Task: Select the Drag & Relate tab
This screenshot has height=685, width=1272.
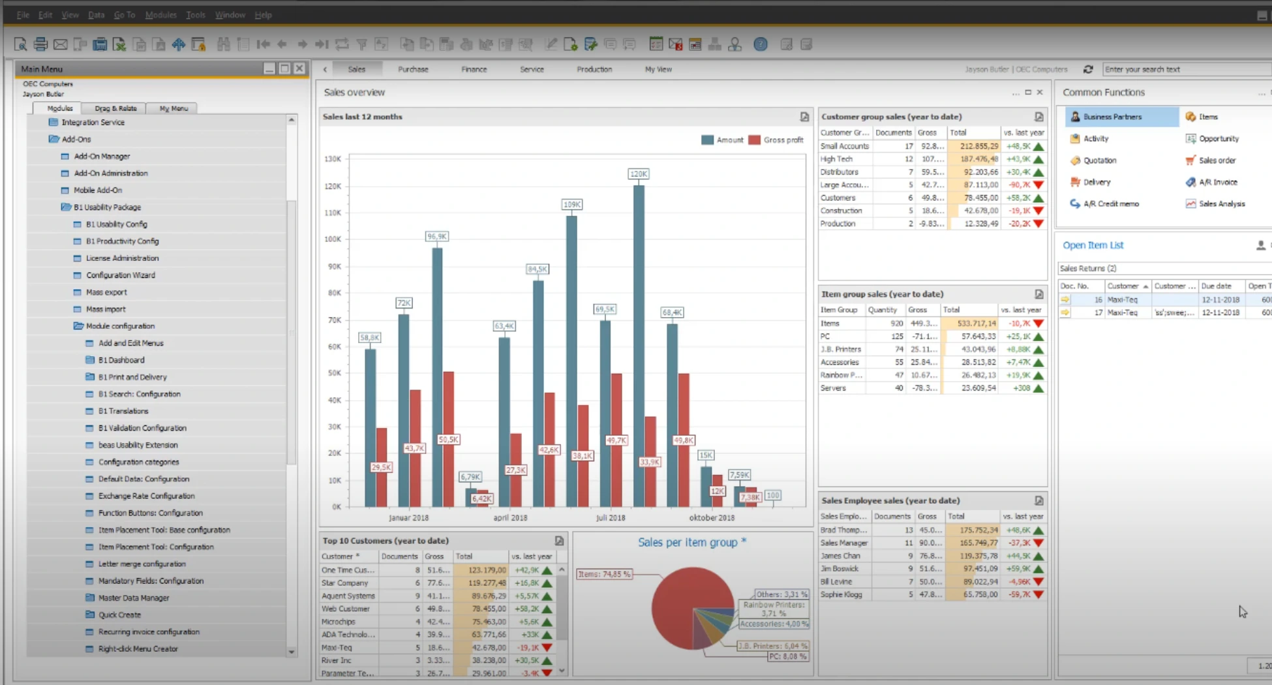Action: (115, 108)
